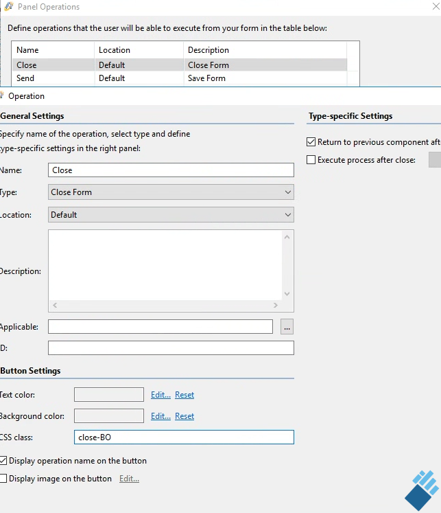Expand the Location dropdown set to Default
Screen dimensions: 441x513
171,215
